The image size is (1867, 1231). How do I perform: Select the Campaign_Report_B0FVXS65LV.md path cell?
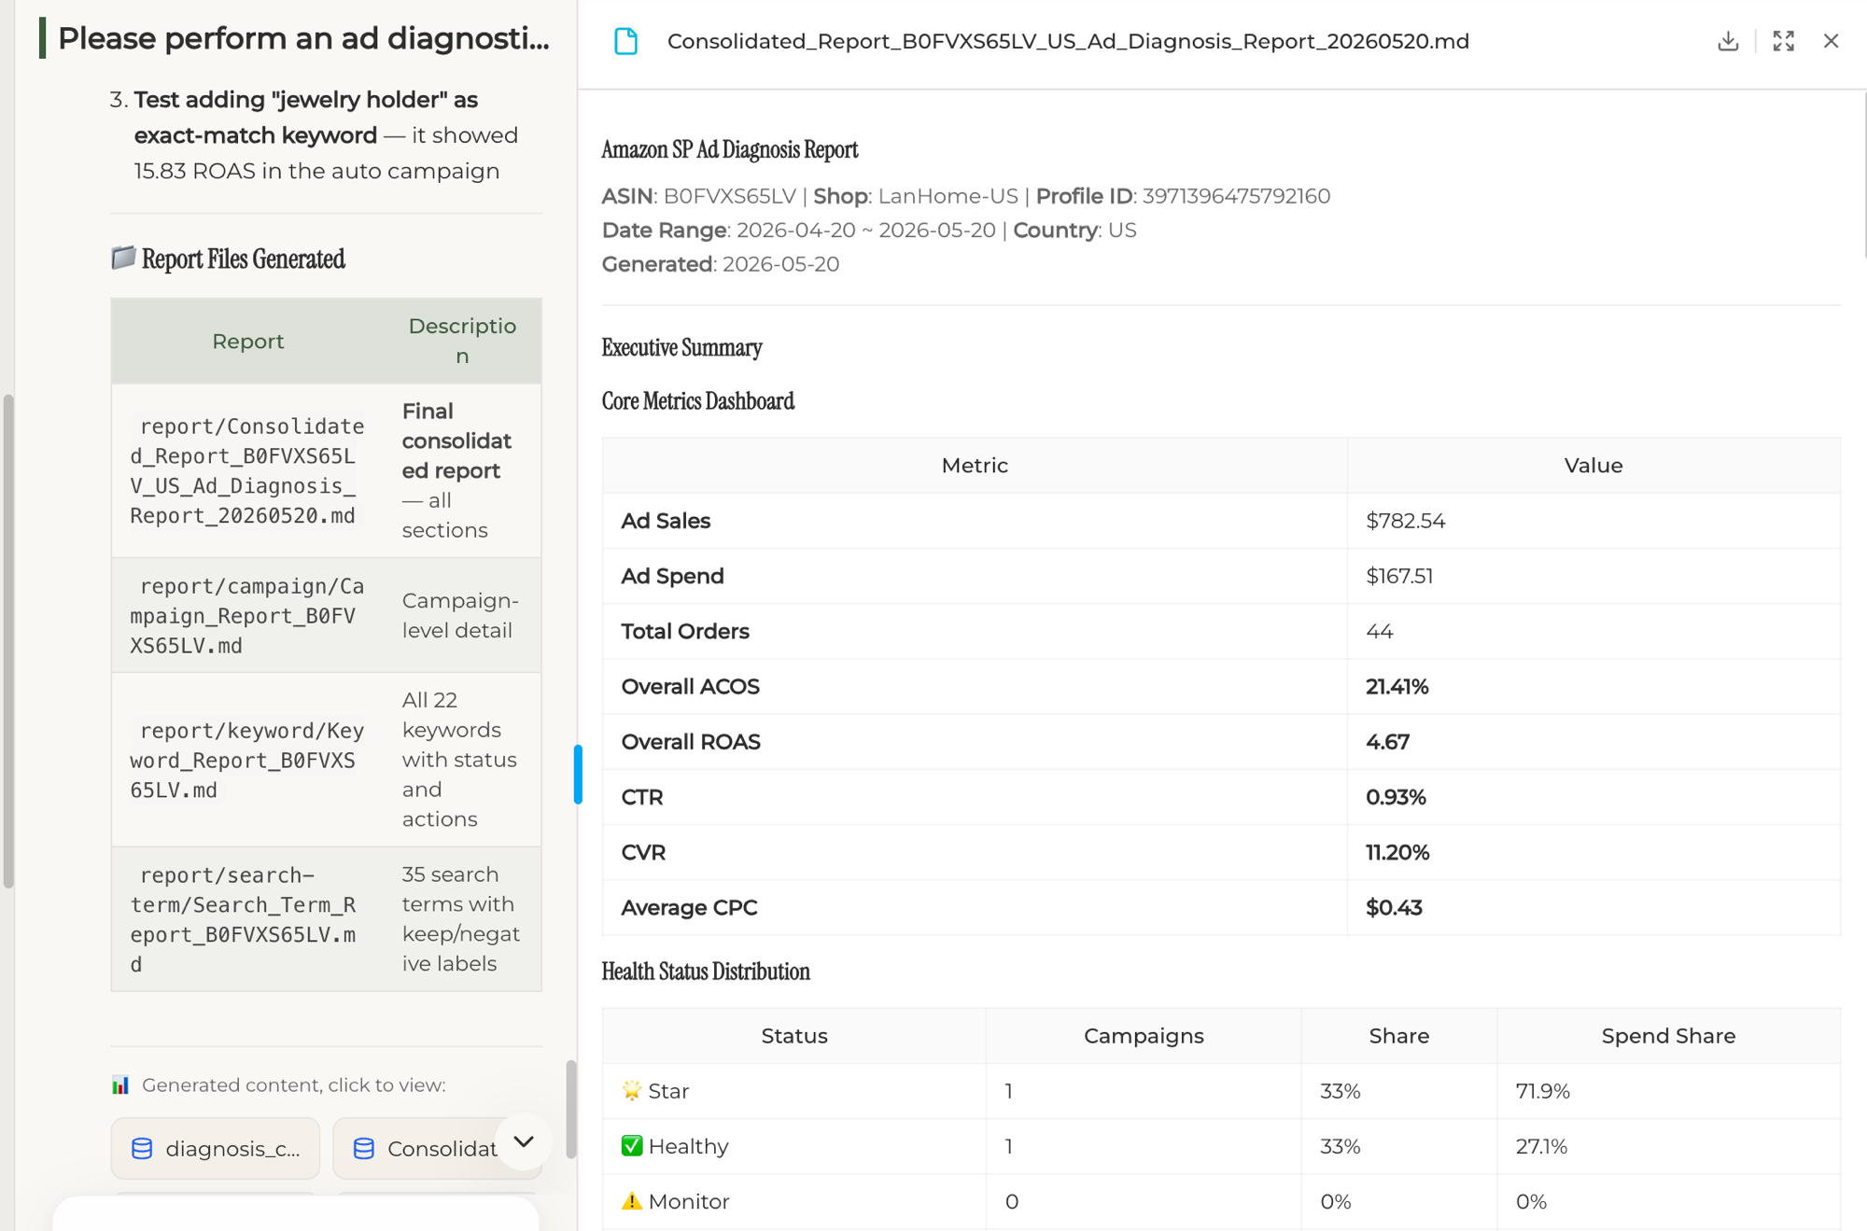pyautogui.click(x=247, y=615)
